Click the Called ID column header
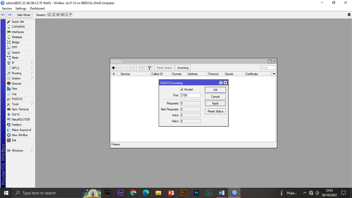Image resolution: width=352 pixels, height=198 pixels. (x=161, y=74)
